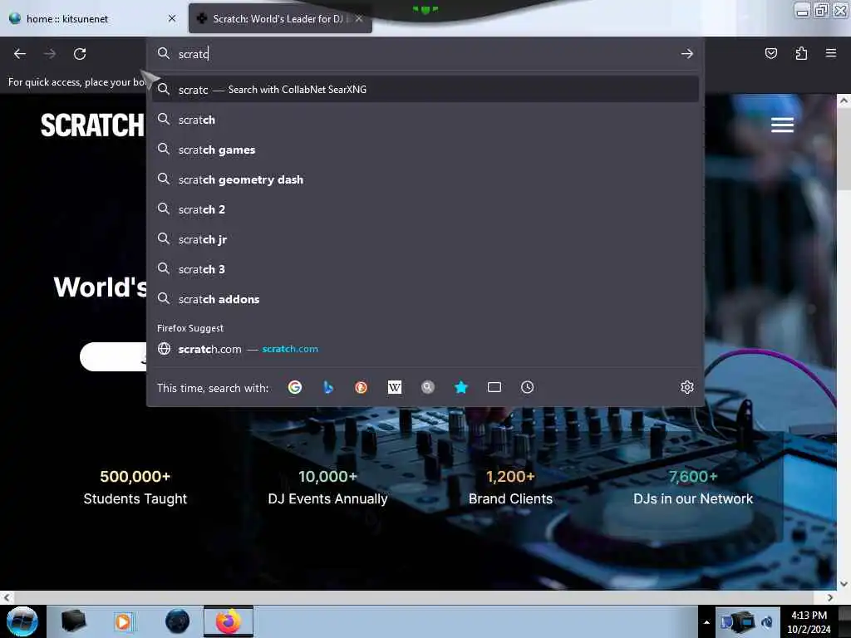Choose the 'scratch' search suggestion
This screenshot has width=851, height=638.
coord(425,120)
